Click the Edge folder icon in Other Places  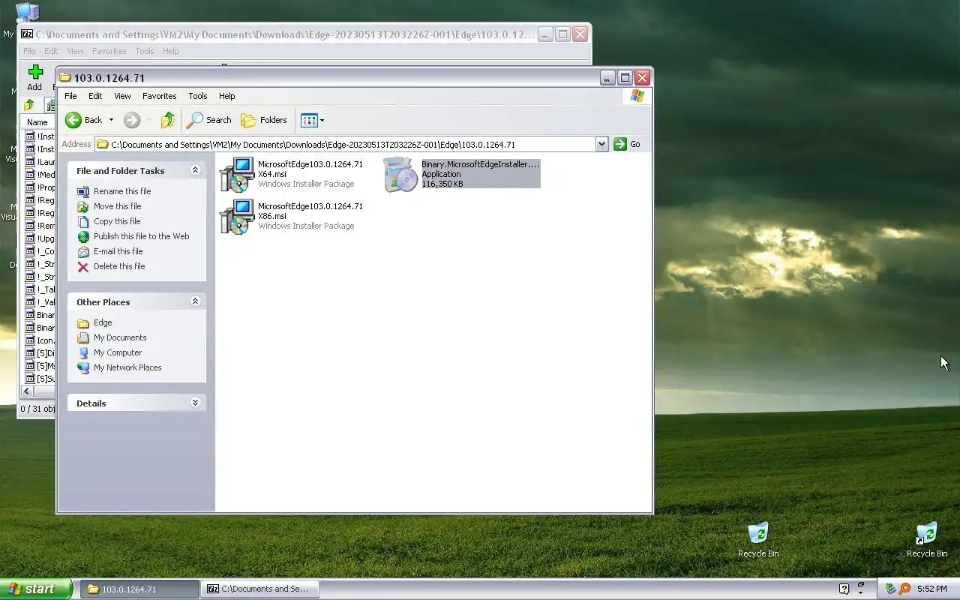(x=83, y=322)
